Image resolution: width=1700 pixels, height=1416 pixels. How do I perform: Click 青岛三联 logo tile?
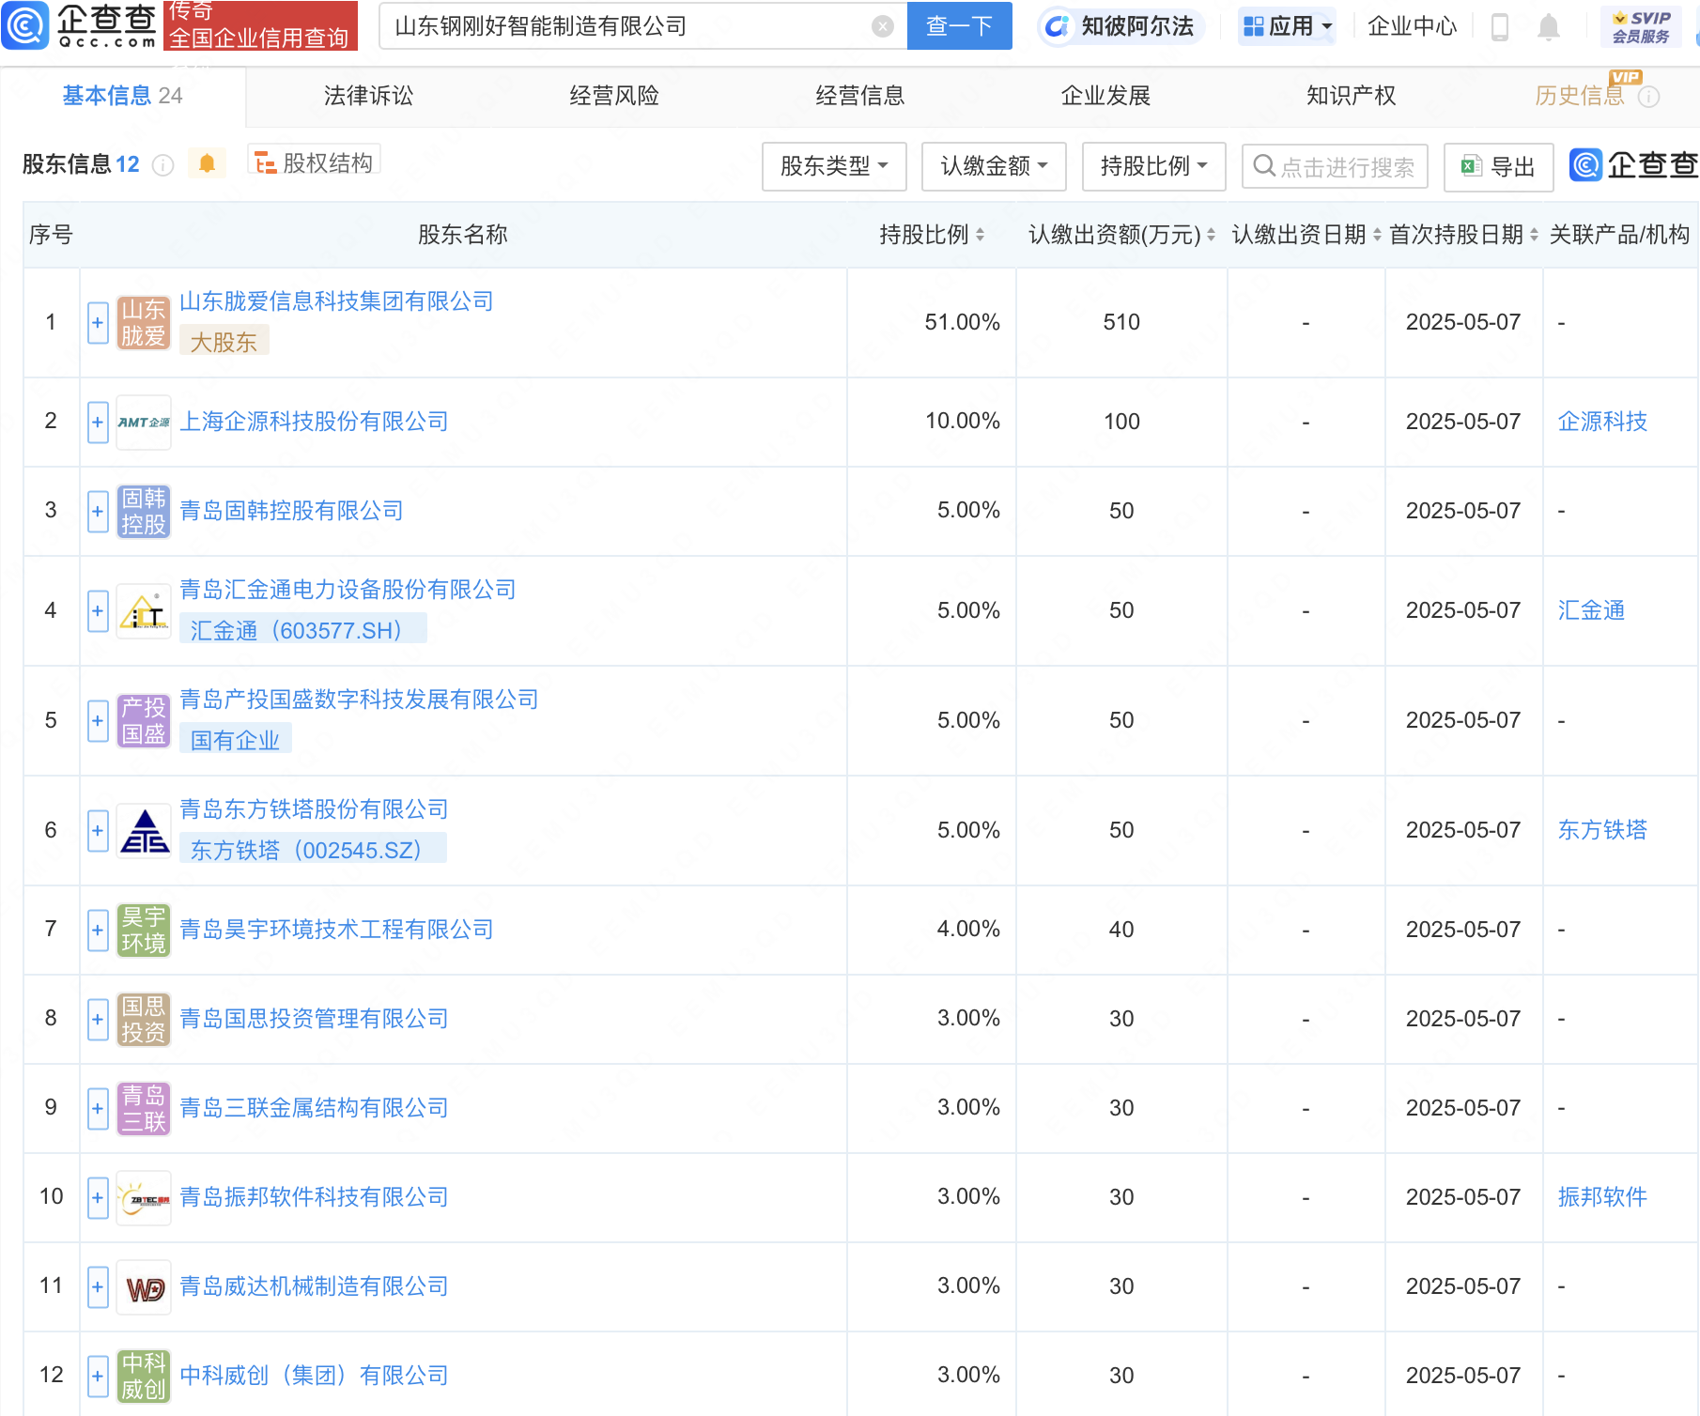144,1109
